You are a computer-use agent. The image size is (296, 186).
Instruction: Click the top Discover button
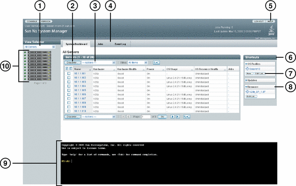[72, 62]
